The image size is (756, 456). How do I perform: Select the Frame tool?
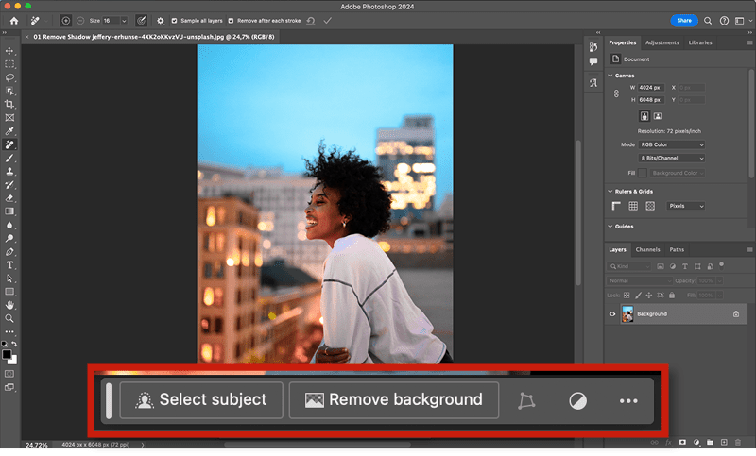[x=9, y=117]
